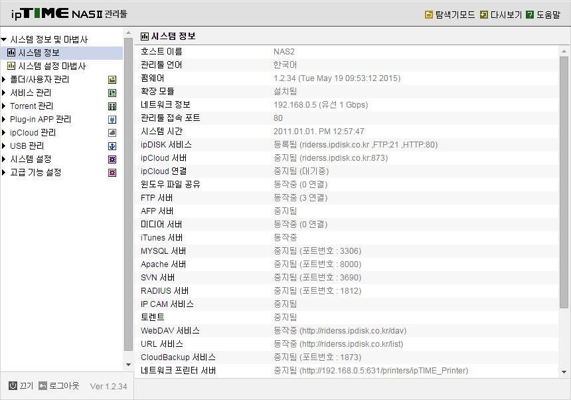The width and height of the screenshot is (571, 400).
Task: Click the 다시보기 refresh icon
Action: [x=483, y=15]
